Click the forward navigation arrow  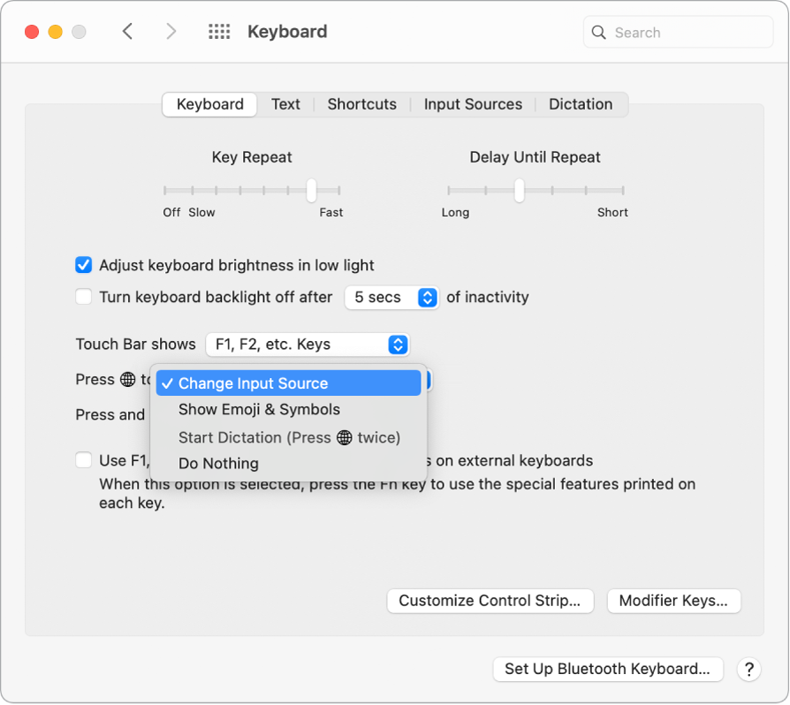[171, 31]
